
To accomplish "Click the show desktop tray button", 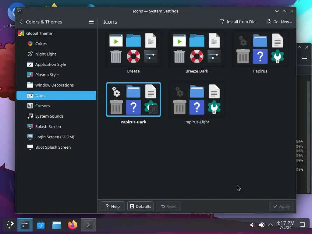I will pos(302,225).
